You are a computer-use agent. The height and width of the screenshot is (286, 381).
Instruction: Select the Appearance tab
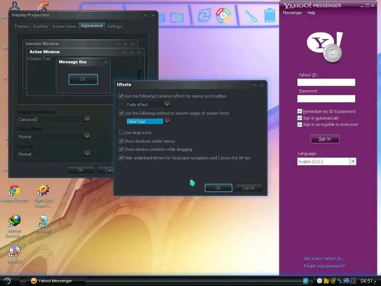[92, 26]
